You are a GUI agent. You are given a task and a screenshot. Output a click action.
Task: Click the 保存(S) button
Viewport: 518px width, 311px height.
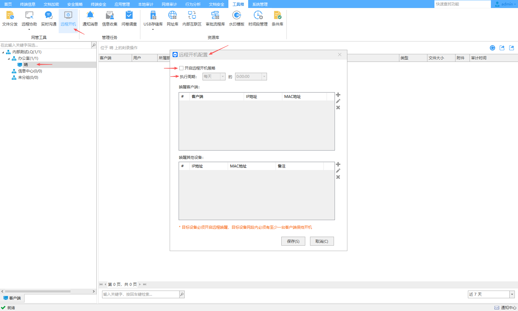[x=293, y=241]
